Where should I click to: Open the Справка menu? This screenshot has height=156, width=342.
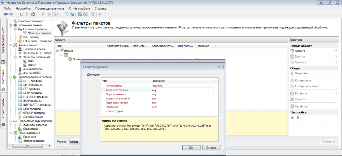100,9
